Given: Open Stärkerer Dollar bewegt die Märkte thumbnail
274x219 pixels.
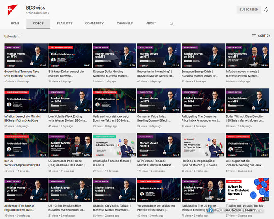Looking at the screenshot, I should click(x=70, y=56).
